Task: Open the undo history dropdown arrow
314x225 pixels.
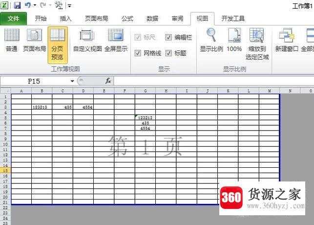Action: (35, 5)
